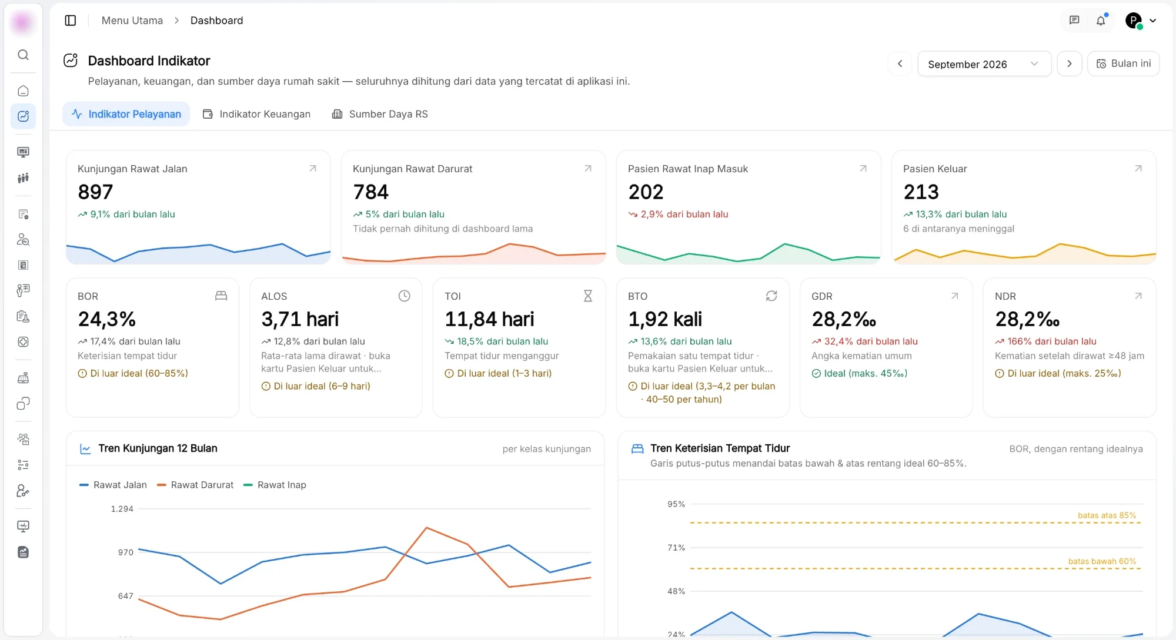Open the chat messages icon in the header
The width and height of the screenshot is (1176, 640).
1074,21
